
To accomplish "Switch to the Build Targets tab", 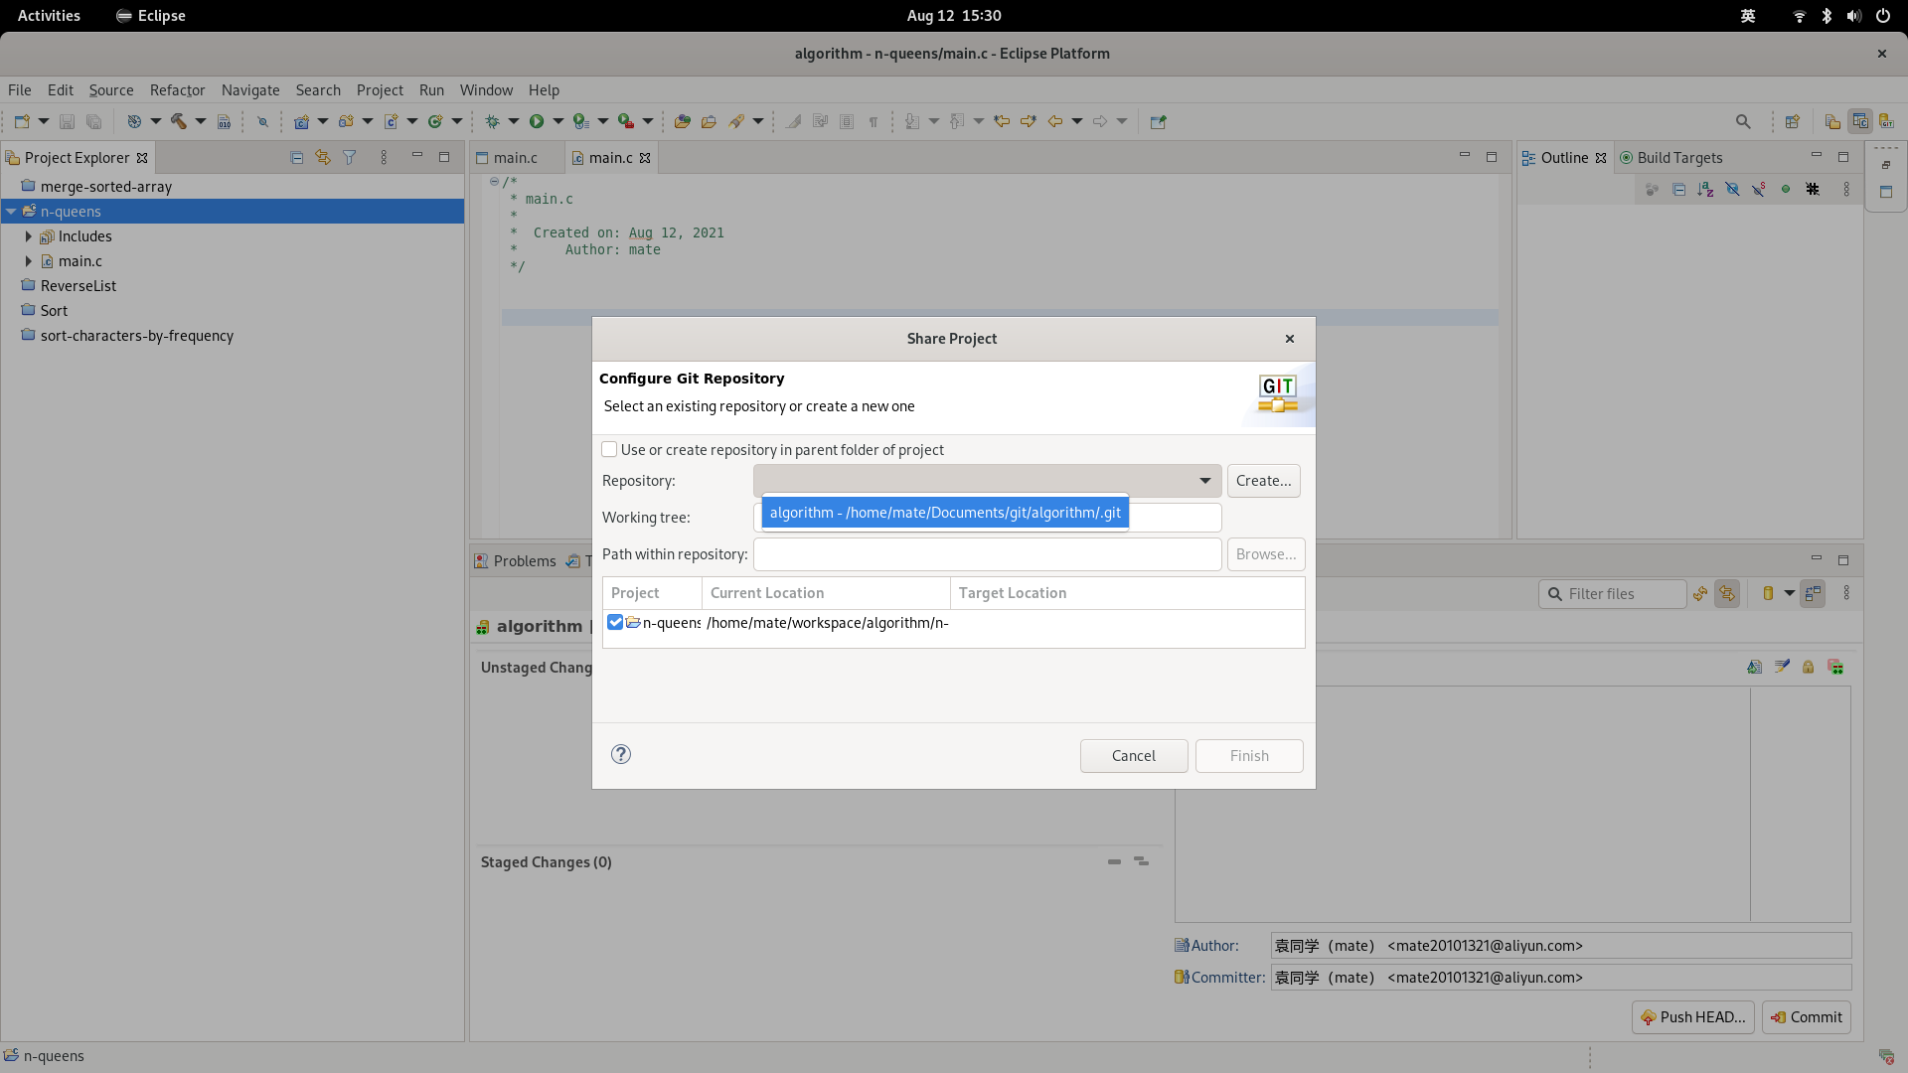I will pyautogui.click(x=1670, y=157).
